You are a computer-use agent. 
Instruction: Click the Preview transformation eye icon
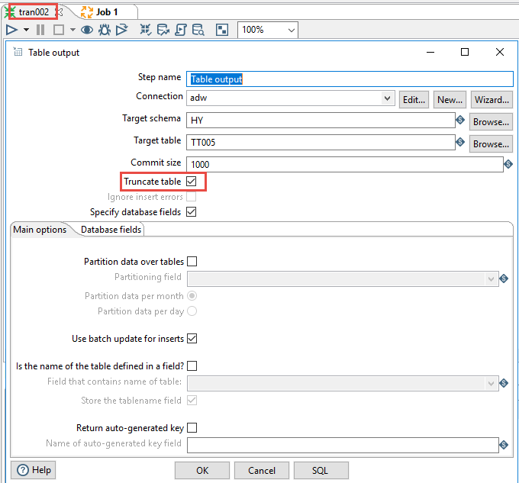pyautogui.click(x=88, y=30)
